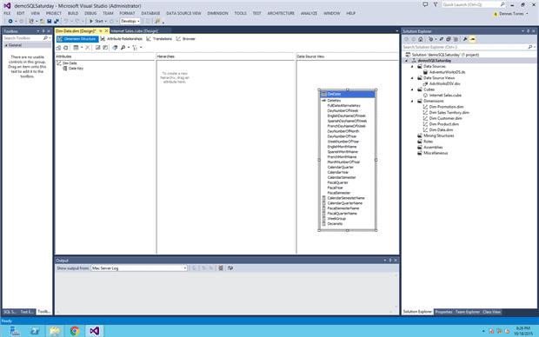This screenshot has height=337, width=539.
Task: Toggle auto-hide pin on Solution Explorer panel
Action: click(x=528, y=31)
